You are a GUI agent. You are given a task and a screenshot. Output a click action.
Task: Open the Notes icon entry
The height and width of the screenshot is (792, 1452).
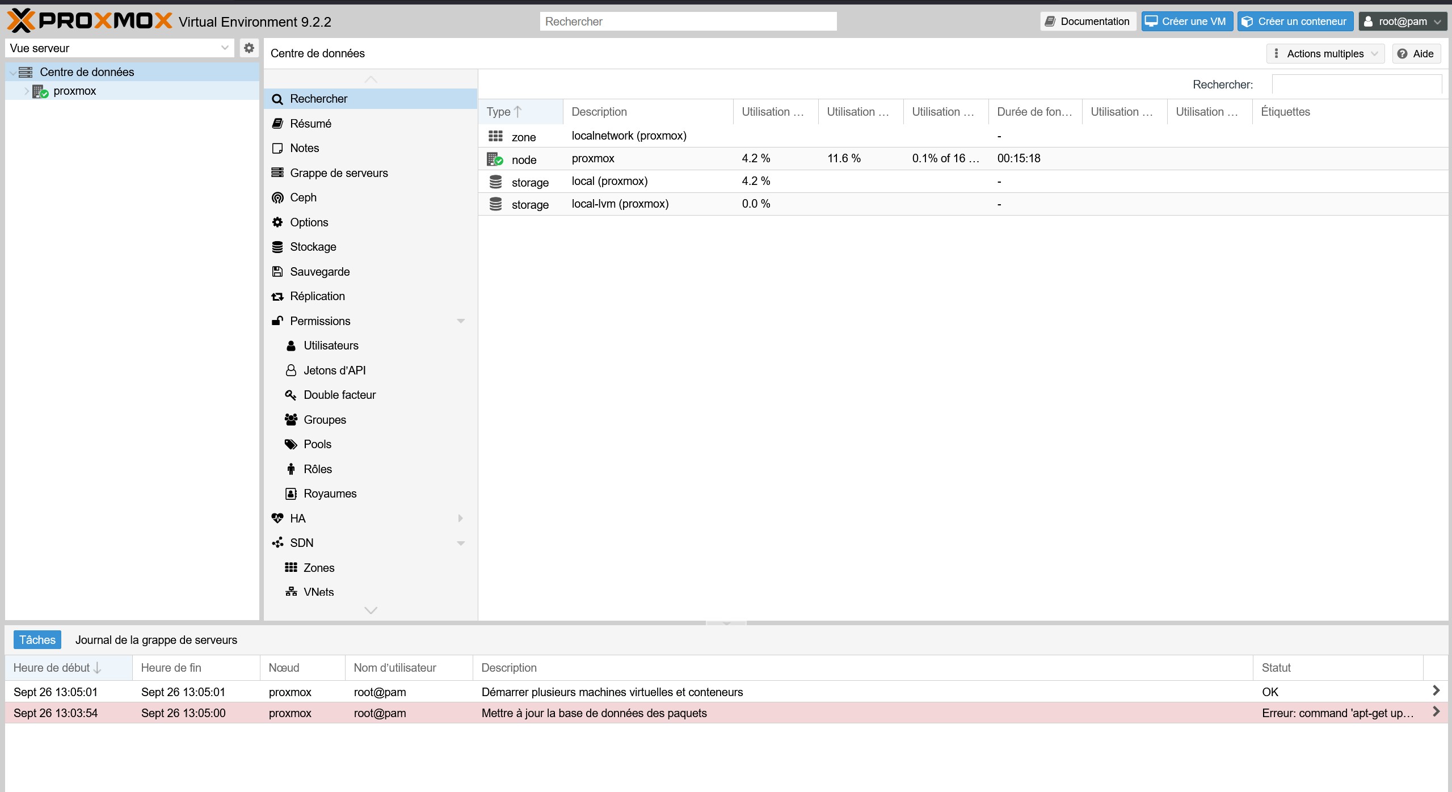coord(370,148)
